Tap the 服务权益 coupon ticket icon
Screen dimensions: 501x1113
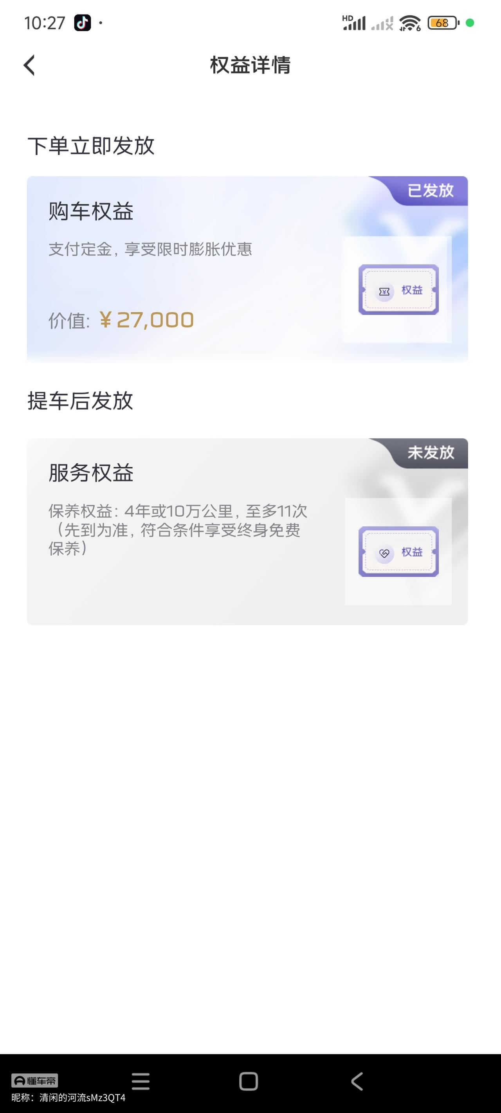[x=398, y=552]
